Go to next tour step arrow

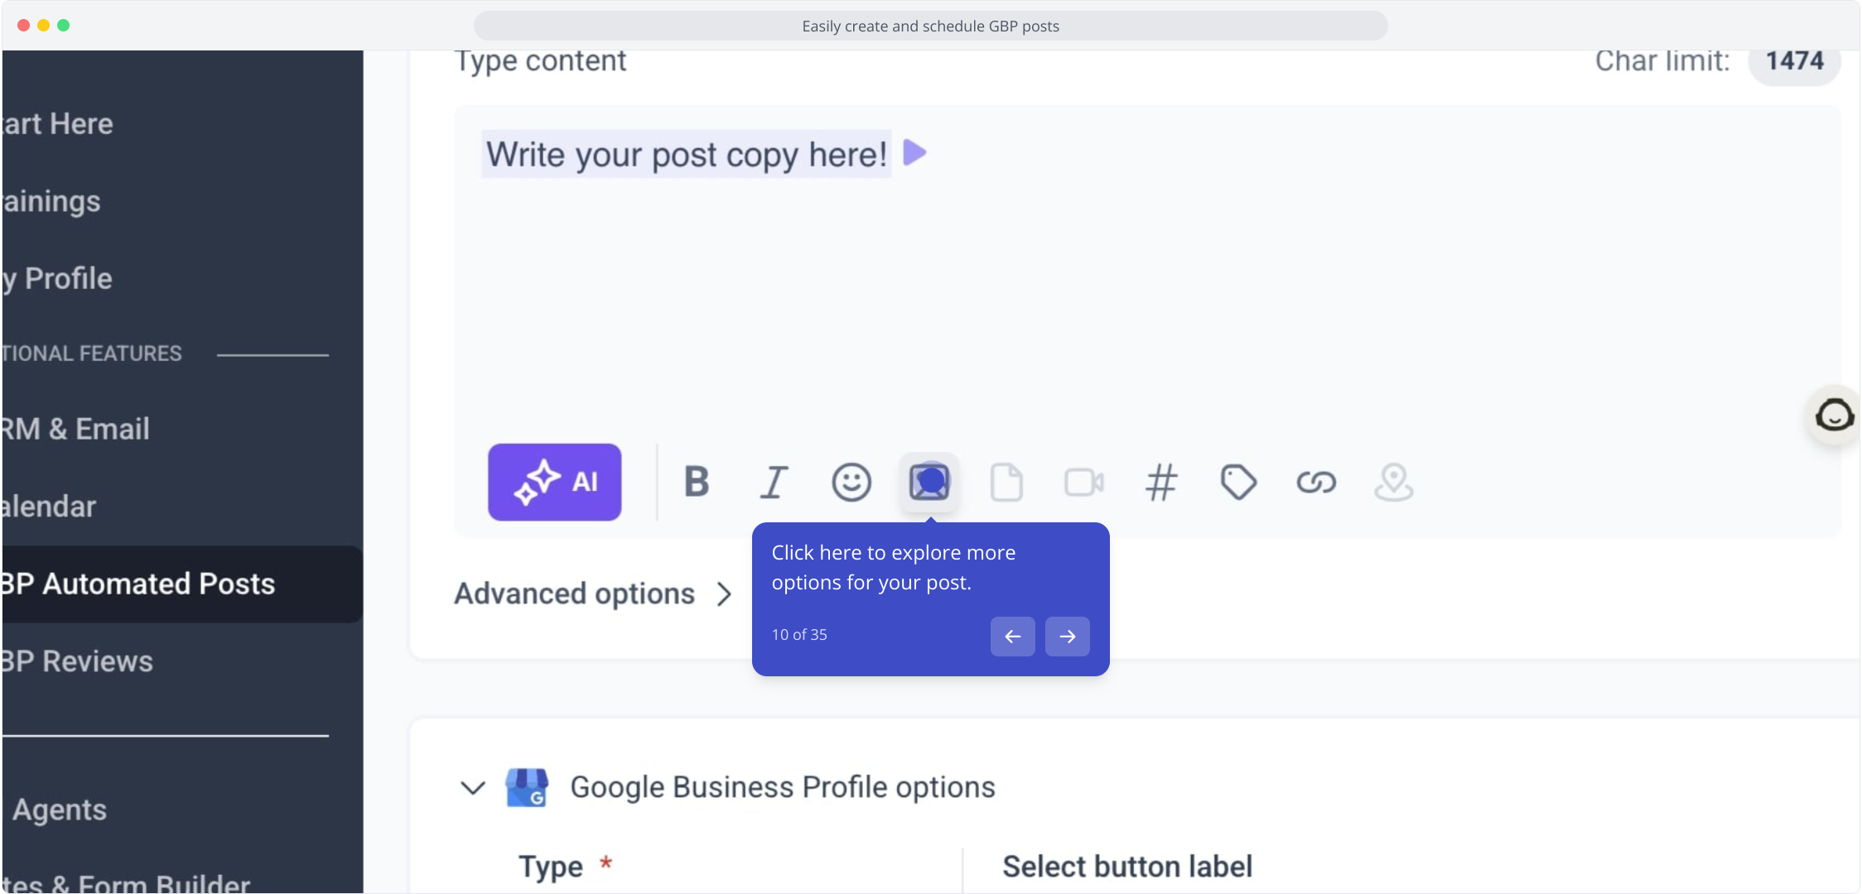(1068, 637)
